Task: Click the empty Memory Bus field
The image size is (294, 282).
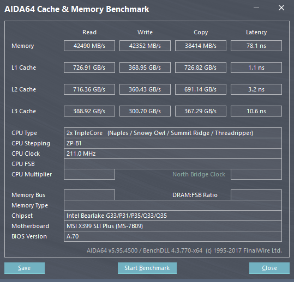Action: (89, 195)
